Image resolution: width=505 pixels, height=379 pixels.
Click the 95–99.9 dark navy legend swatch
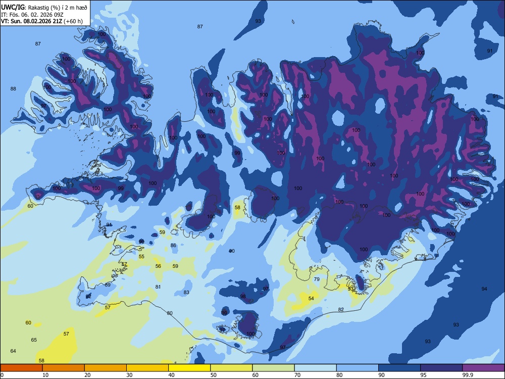(x=441, y=368)
